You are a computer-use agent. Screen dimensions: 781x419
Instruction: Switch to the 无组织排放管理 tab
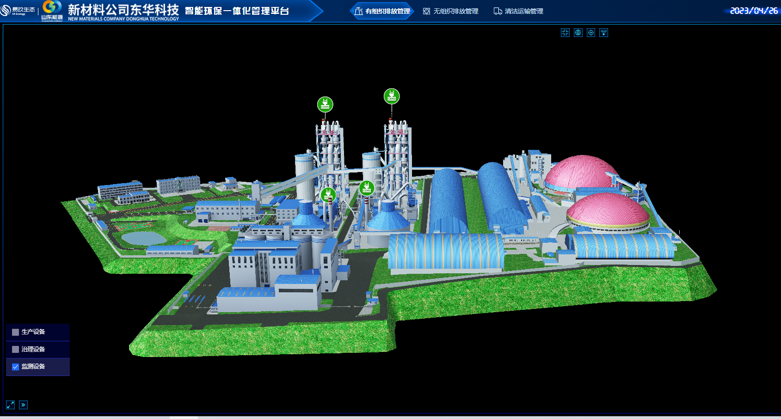[451, 11]
